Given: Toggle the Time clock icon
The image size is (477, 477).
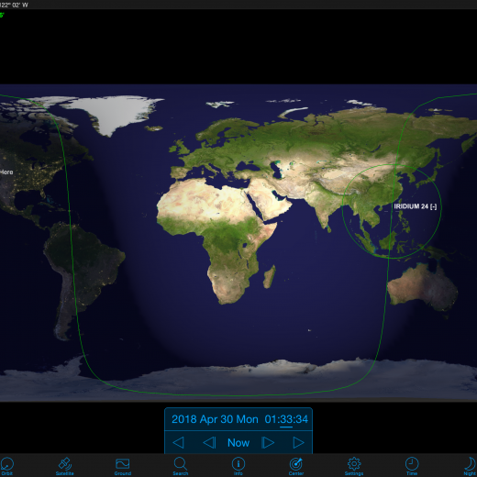Looking at the screenshot, I should click(412, 466).
